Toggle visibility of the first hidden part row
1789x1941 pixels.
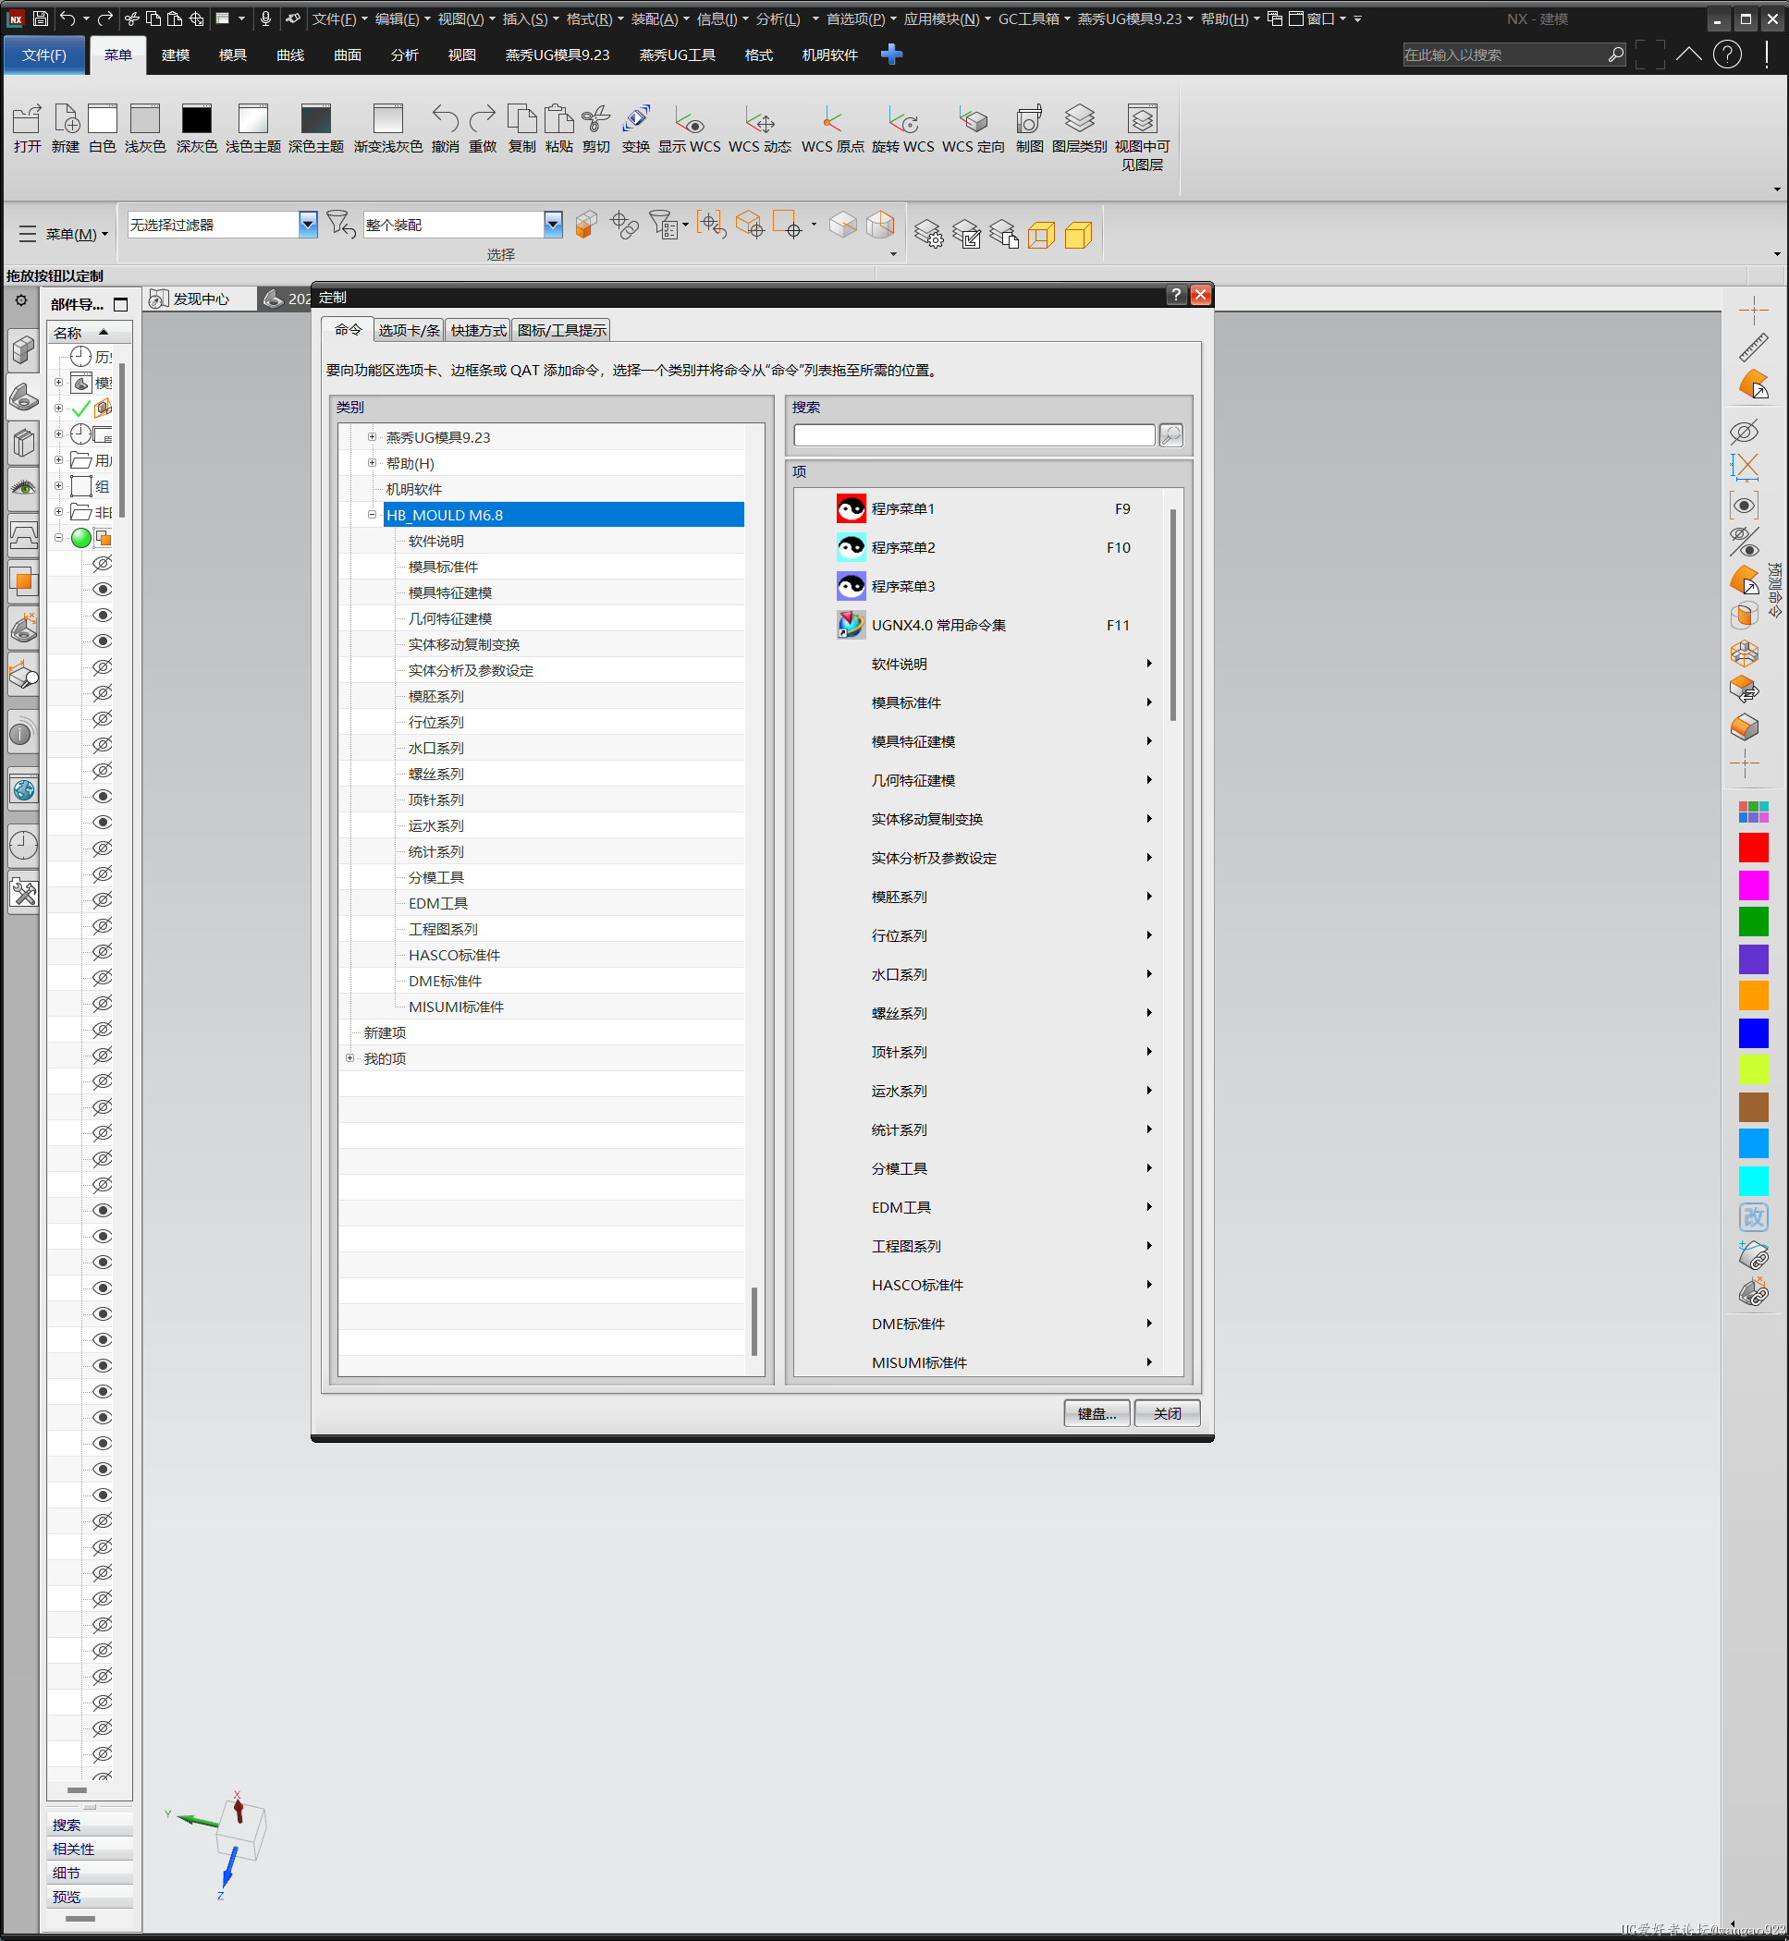pos(102,563)
